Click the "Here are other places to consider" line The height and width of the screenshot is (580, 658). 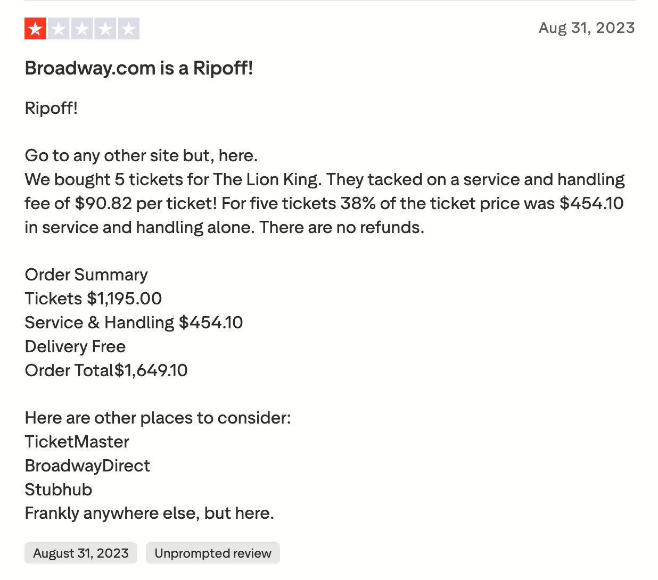pos(158,418)
